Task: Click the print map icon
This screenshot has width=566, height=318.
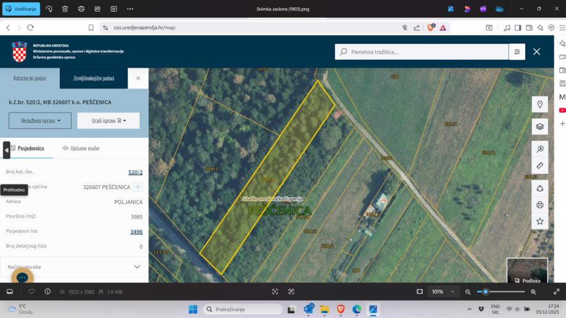Action: pos(540,205)
